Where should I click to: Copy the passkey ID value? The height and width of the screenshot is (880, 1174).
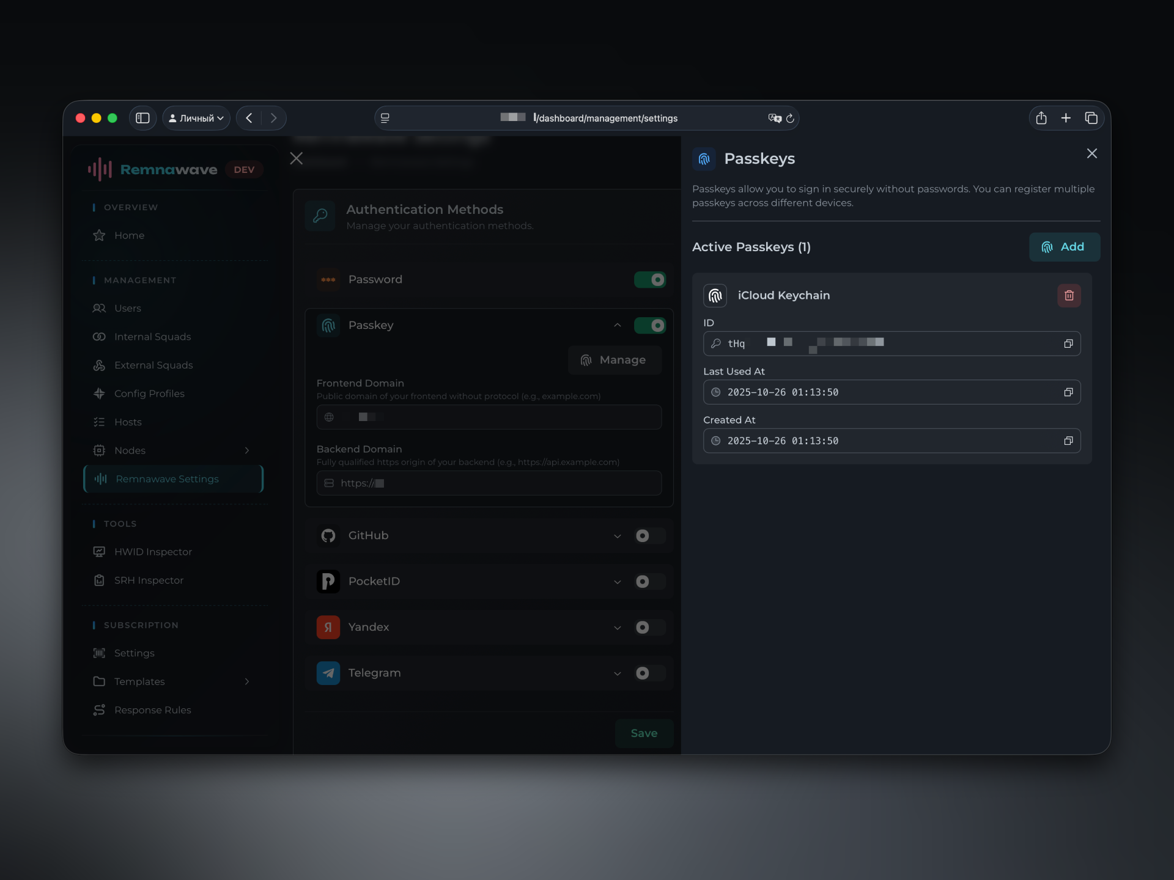tap(1068, 344)
